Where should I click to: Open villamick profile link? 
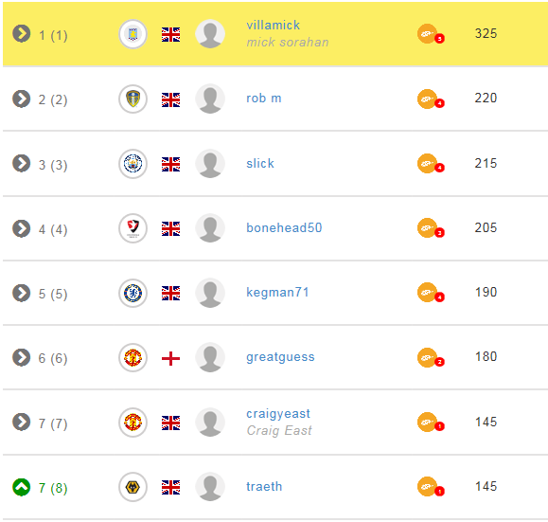click(273, 26)
